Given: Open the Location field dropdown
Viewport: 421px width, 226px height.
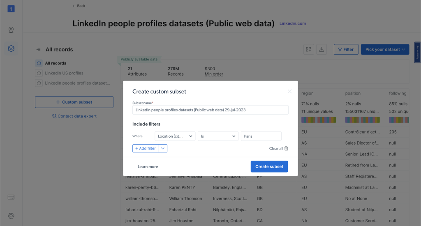Looking at the screenshot, I should 175,136.
